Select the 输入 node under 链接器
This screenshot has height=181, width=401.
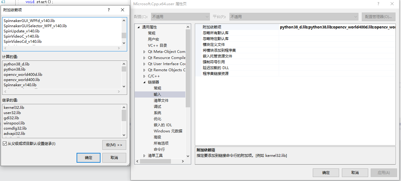point(157,94)
